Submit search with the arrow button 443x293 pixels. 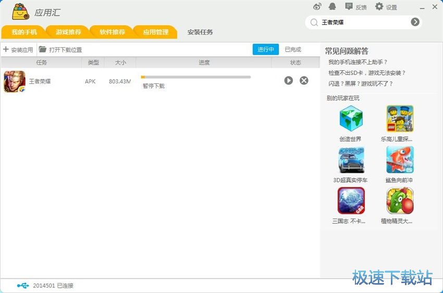(x=415, y=22)
